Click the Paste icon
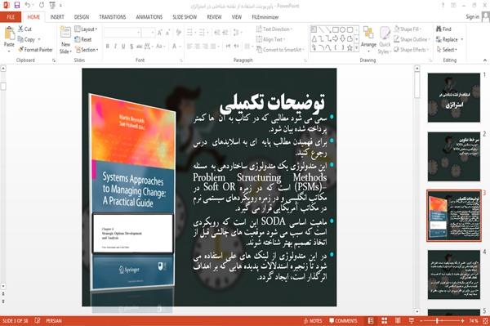The height and width of the screenshot is (326, 490). pyautogui.click(x=9, y=33)
